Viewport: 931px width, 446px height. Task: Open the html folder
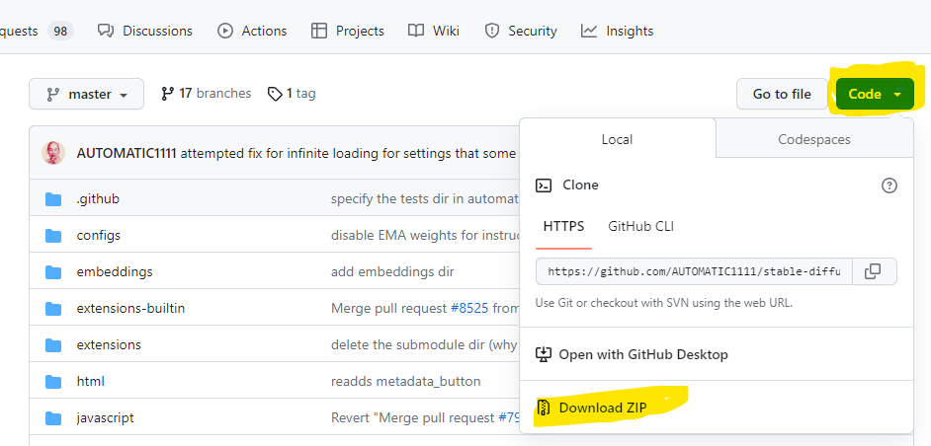point(90,381)
